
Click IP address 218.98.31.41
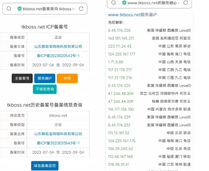(119, 164)
